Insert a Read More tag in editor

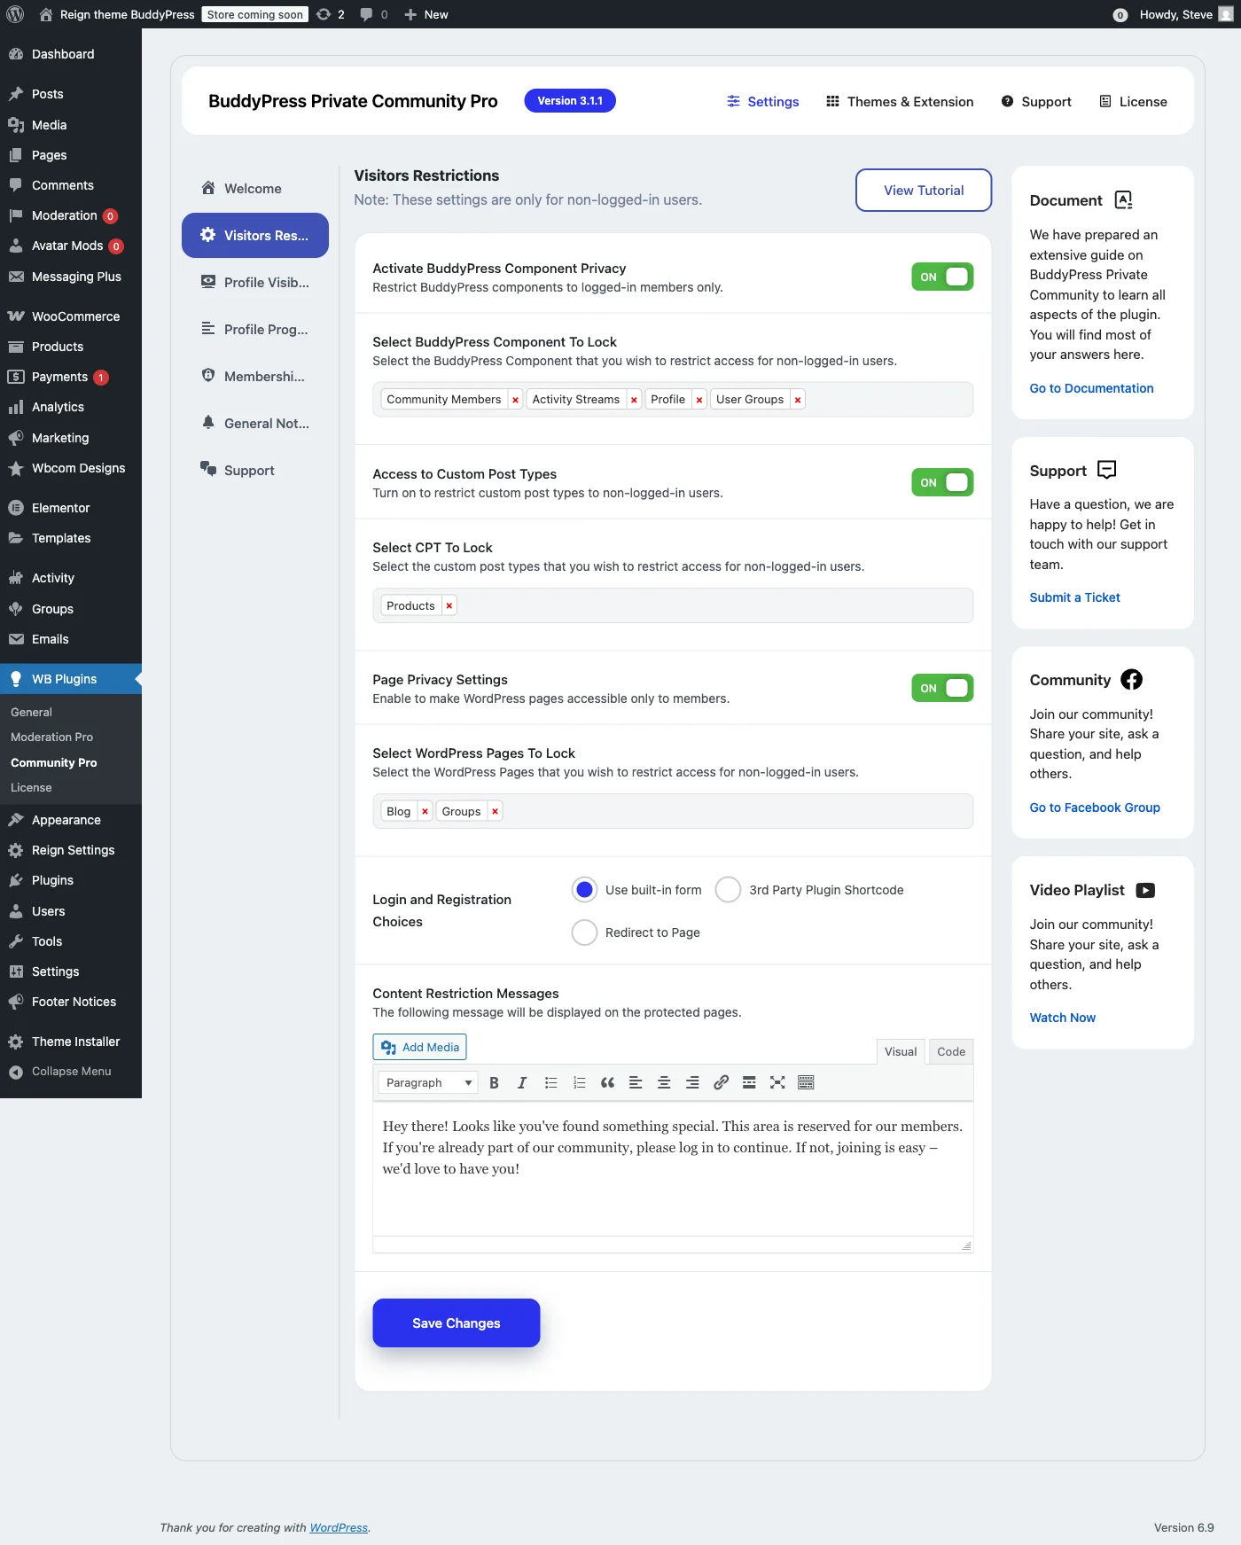pos(749,1082)
